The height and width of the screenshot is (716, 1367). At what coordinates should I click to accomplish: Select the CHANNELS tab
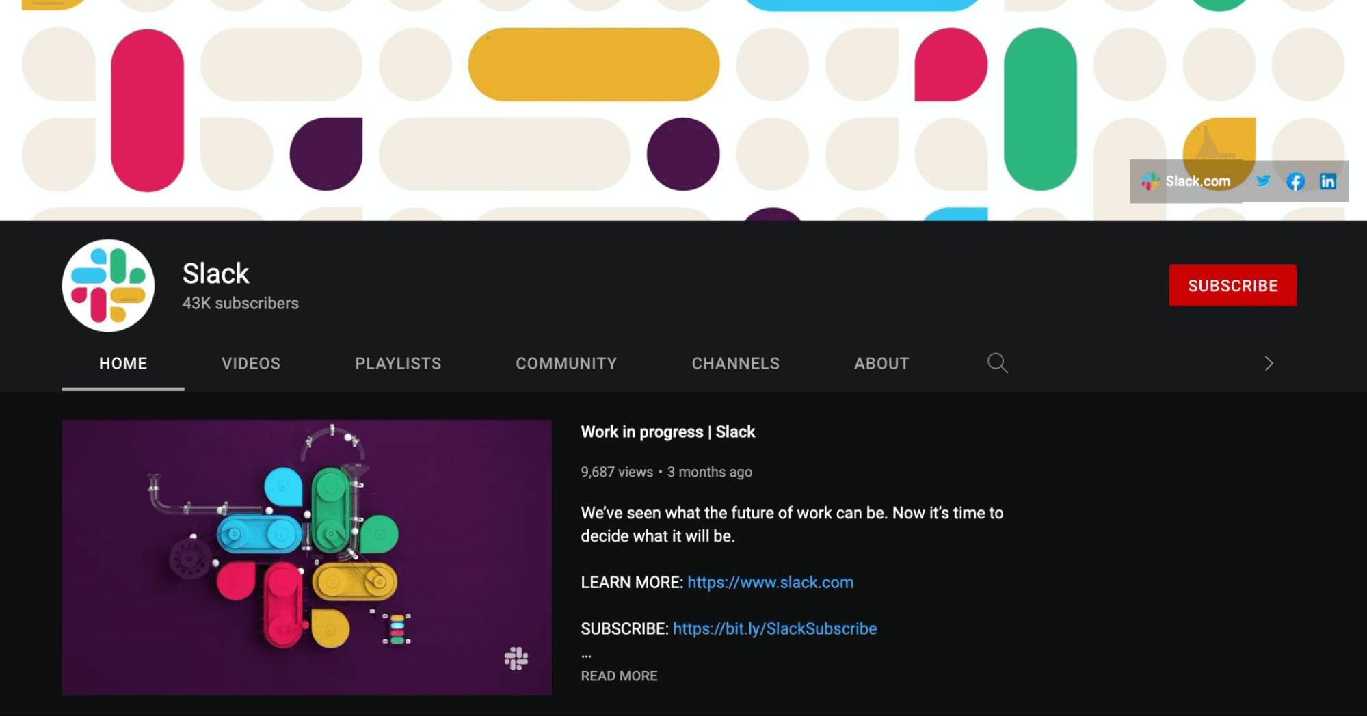coord(735,363)
